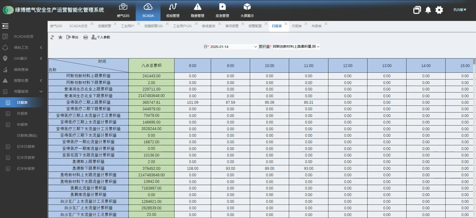Close the 曲线查询 tab
476x218 pixels.
(220, 24)
